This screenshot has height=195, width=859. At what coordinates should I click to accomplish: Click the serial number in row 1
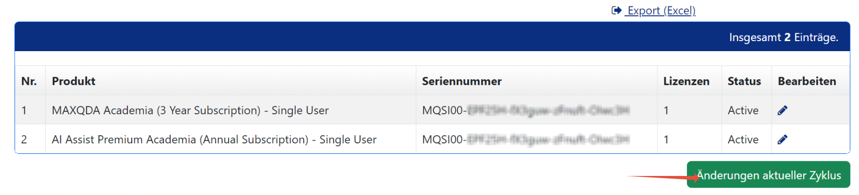(x=526, y=110)
